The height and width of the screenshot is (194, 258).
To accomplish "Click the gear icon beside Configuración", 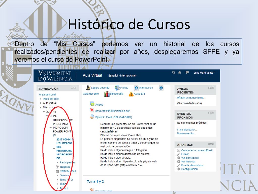I will tap(179, 169).
